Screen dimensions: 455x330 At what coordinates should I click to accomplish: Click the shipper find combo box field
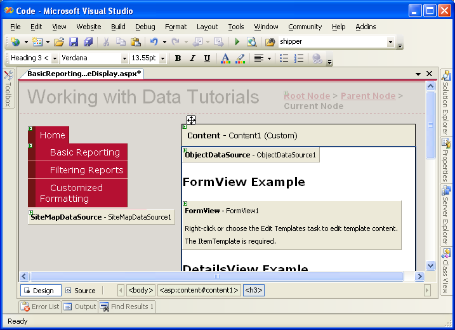331,42
